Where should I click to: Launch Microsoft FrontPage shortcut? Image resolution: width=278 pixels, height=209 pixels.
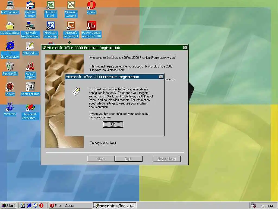[50, 30]
